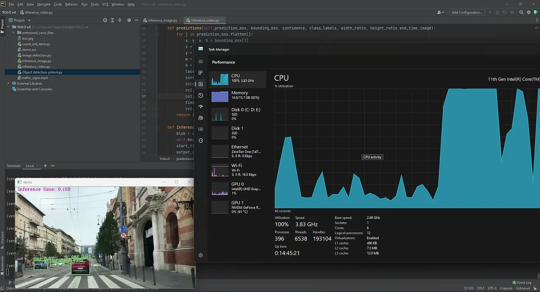Expand the pretrained_coco_files folder

pos(14,33)
